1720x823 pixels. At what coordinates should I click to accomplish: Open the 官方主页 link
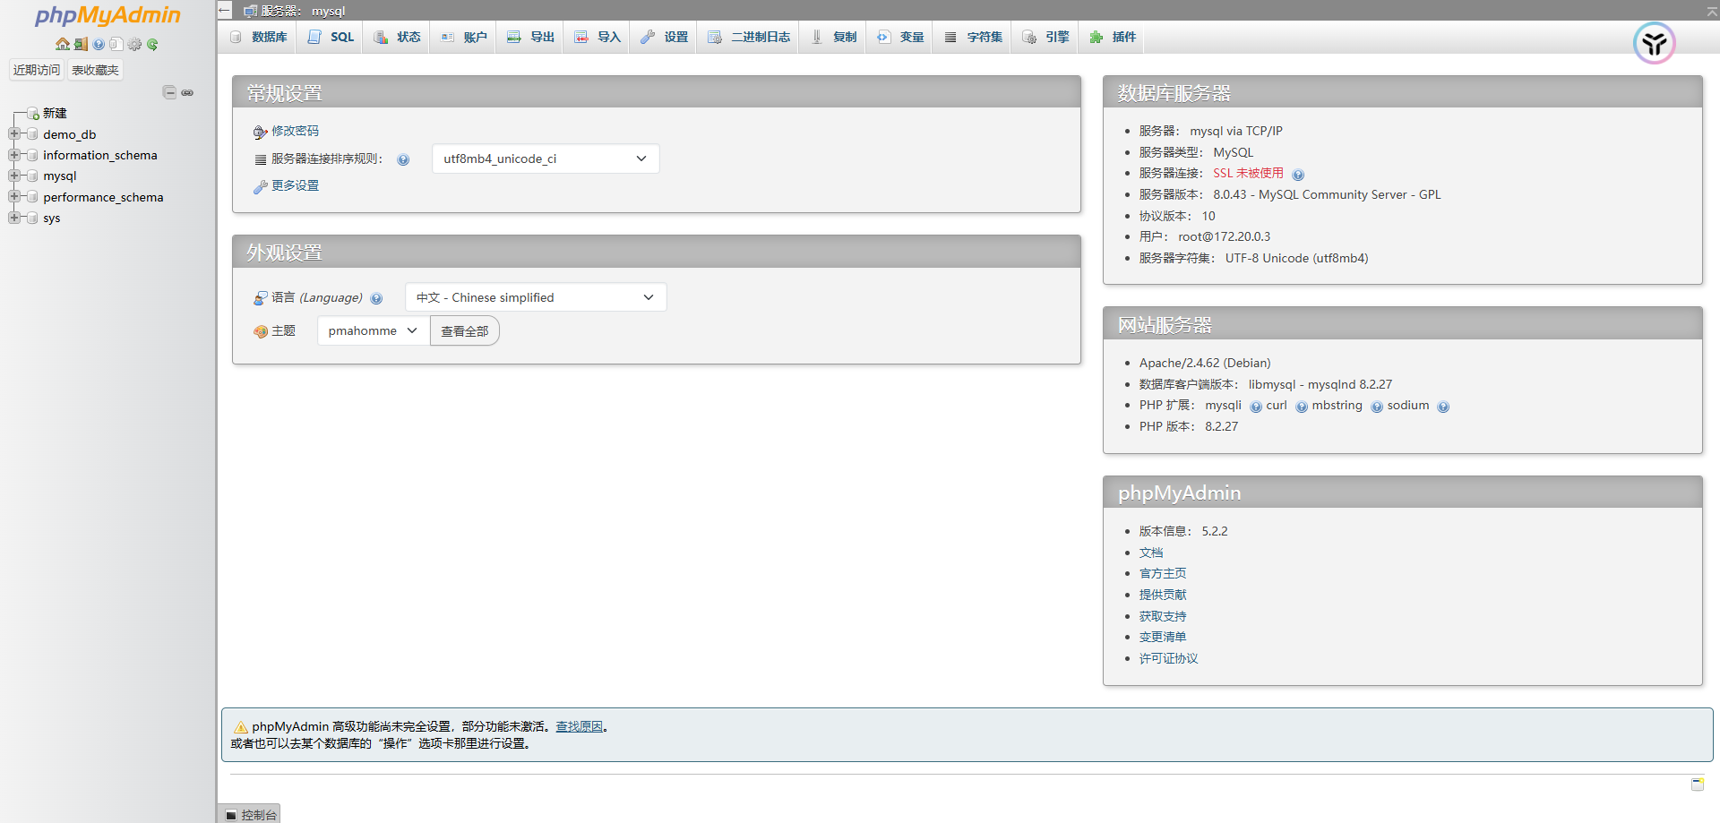pos(1163,573)
